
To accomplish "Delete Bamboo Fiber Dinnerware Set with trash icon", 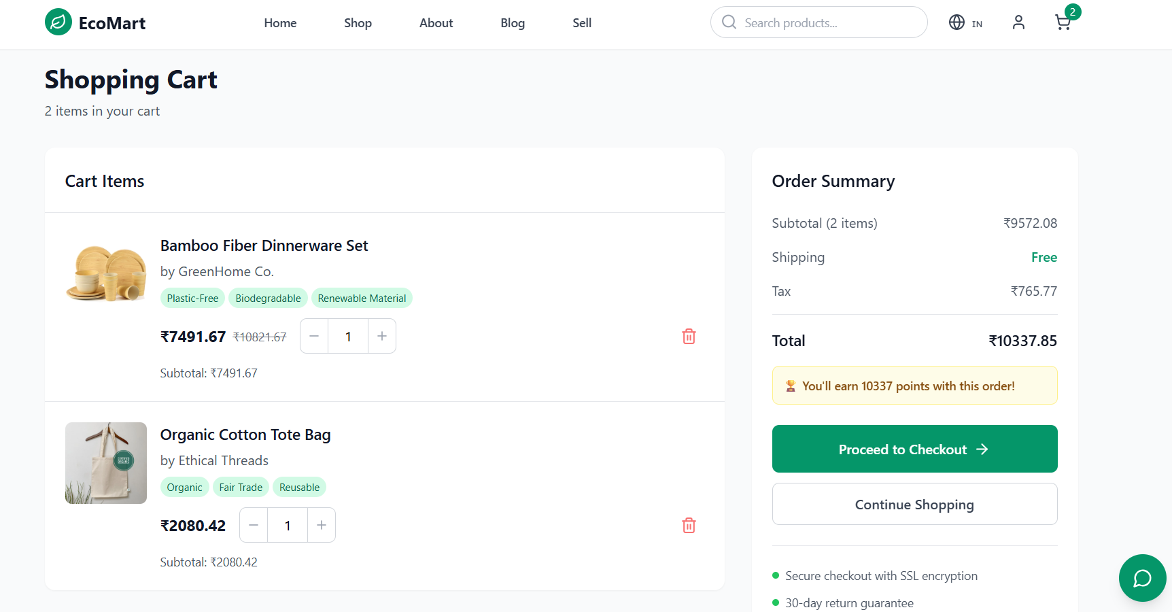I will [x=689, y=336].
